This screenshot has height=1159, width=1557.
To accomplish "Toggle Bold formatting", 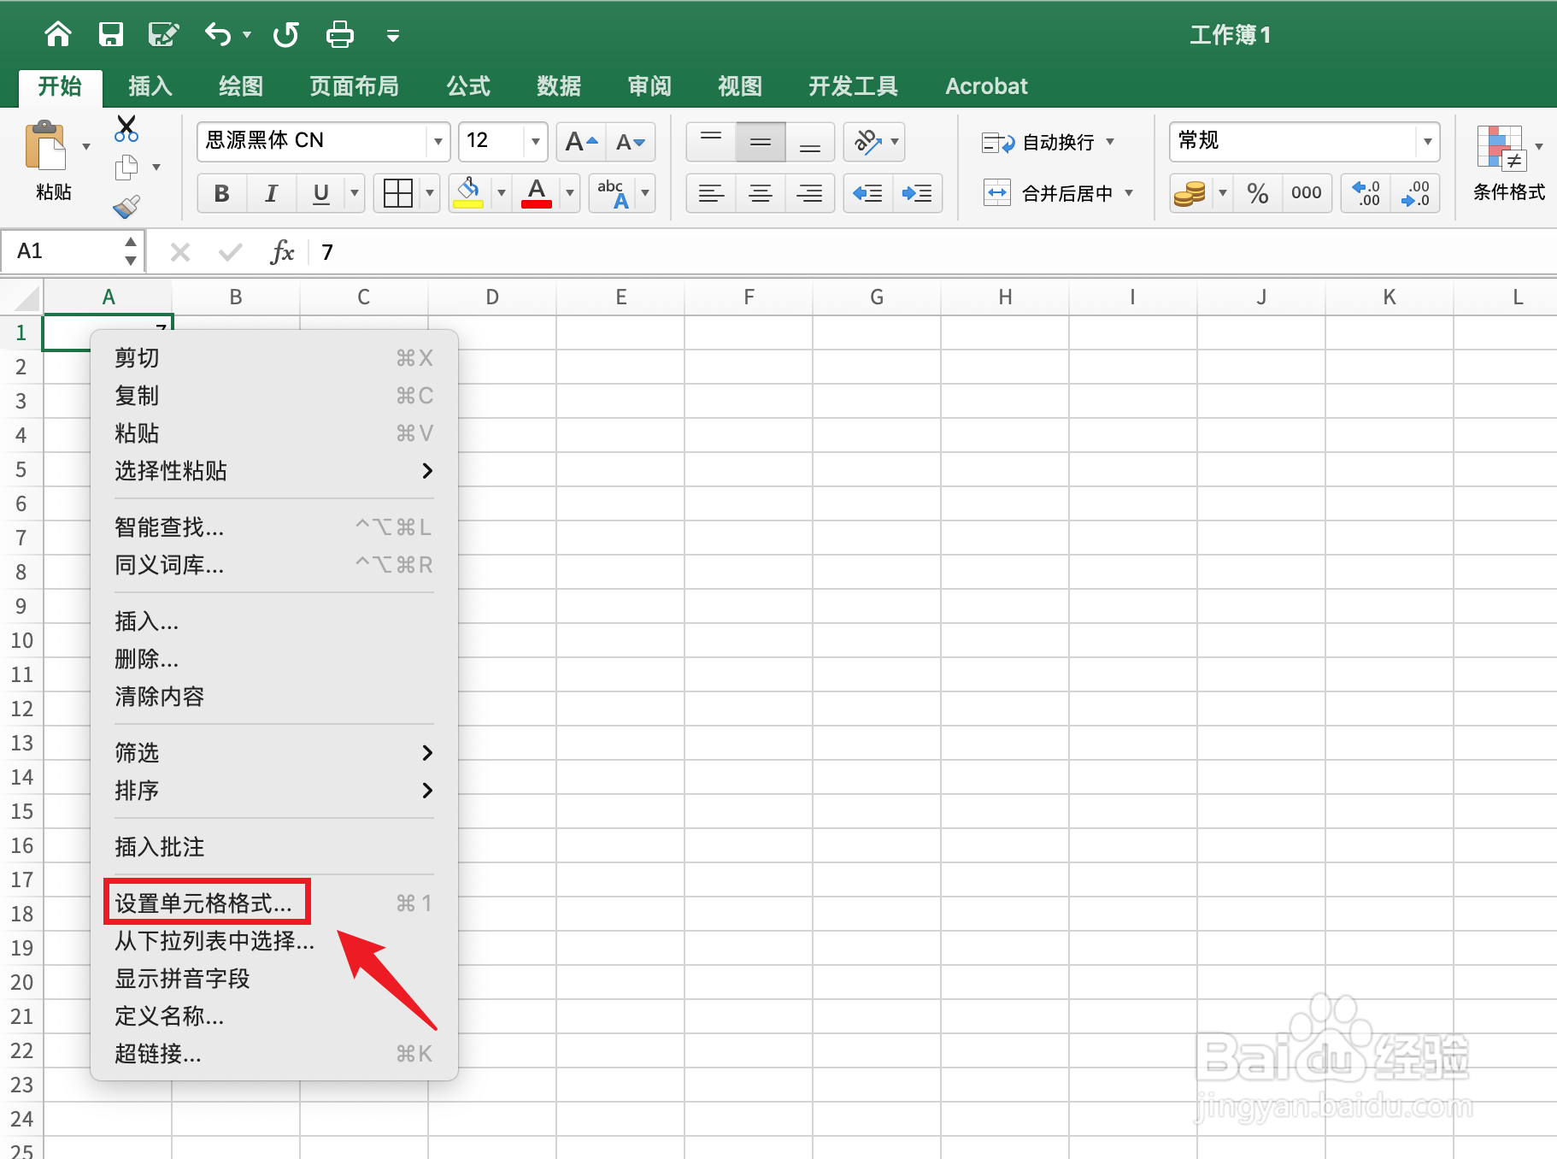I will point(222,193).
